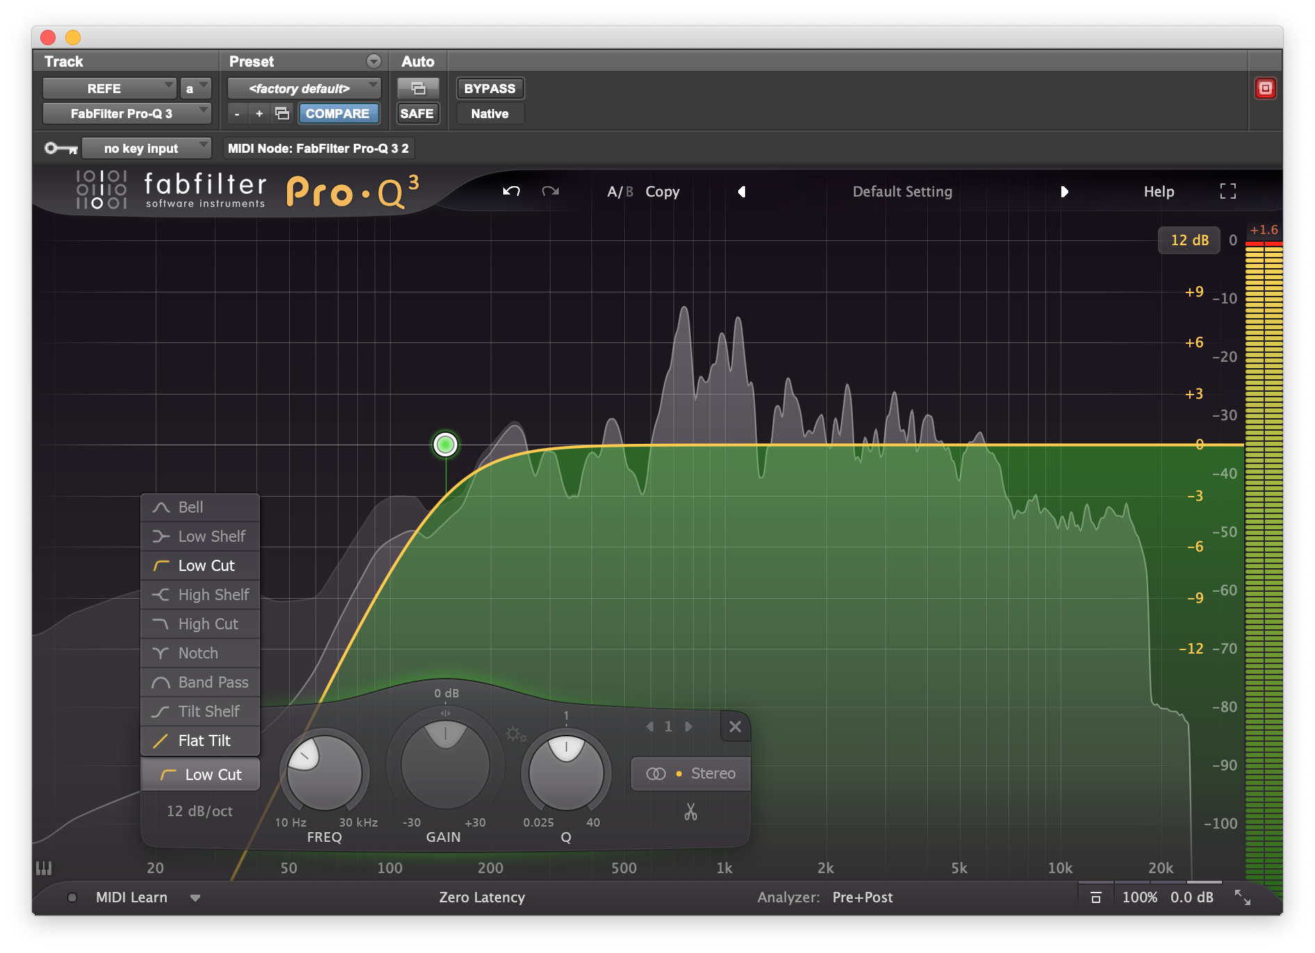Screen dimensions: 1315x953
Task: Toggle the Stereo placement button
Action: pos(690,774)
